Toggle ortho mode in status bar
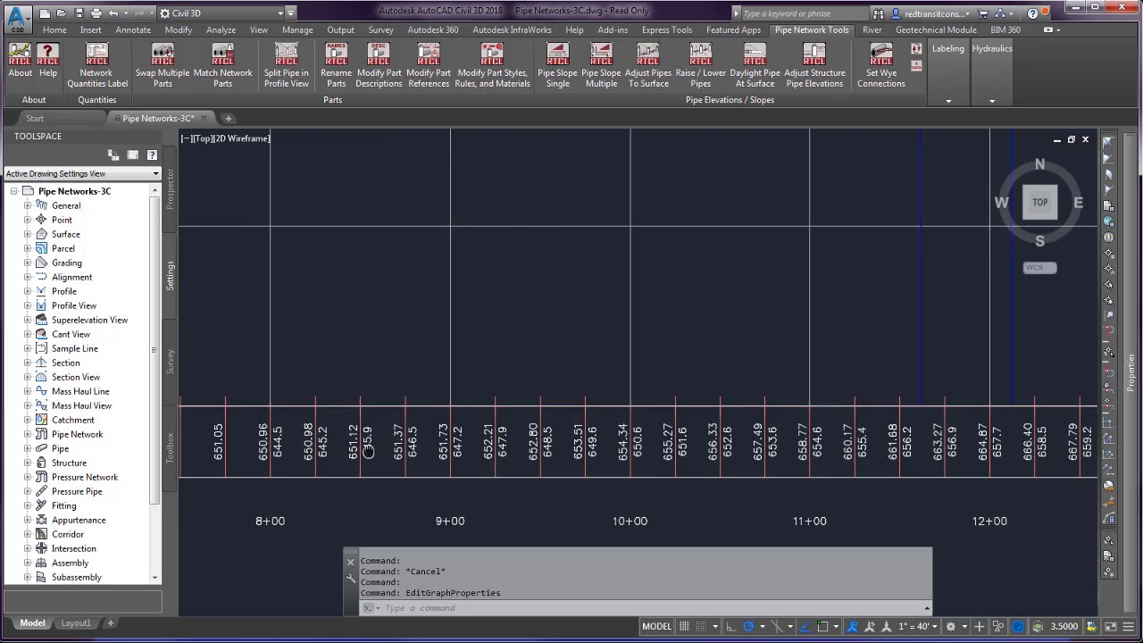Screen dimensions: 1143x643 730,626
